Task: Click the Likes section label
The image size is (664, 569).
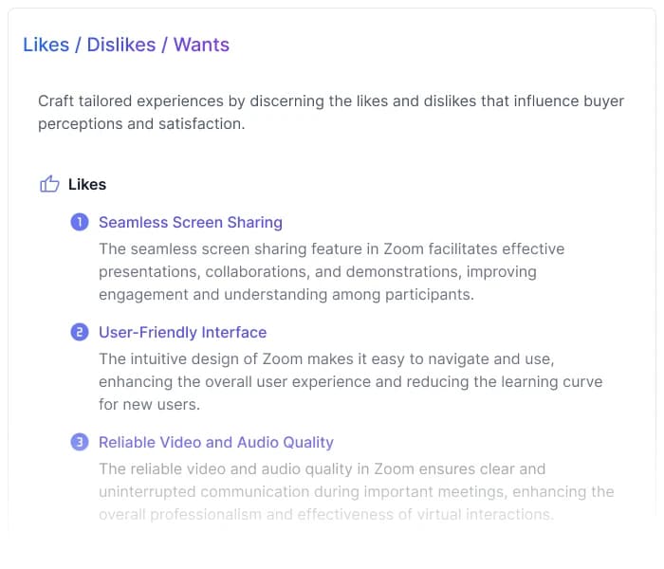Action: point(87,184)
